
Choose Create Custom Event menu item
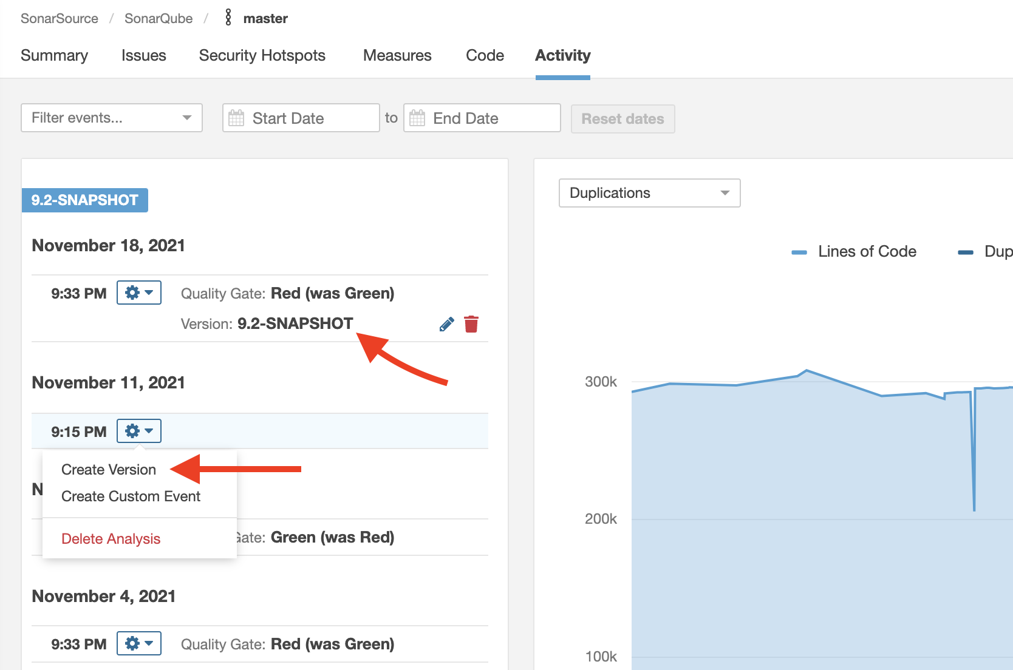(131, 496)
